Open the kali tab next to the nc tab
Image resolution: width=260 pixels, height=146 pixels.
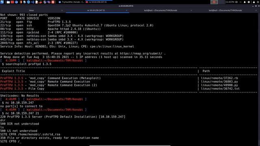(x=160, y=11)
